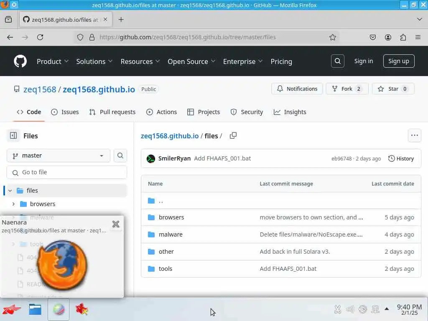The height and width of the screenshot is (321, 428).
Task: Open the three-dot more options button
Action: click(x=414, y=135)
